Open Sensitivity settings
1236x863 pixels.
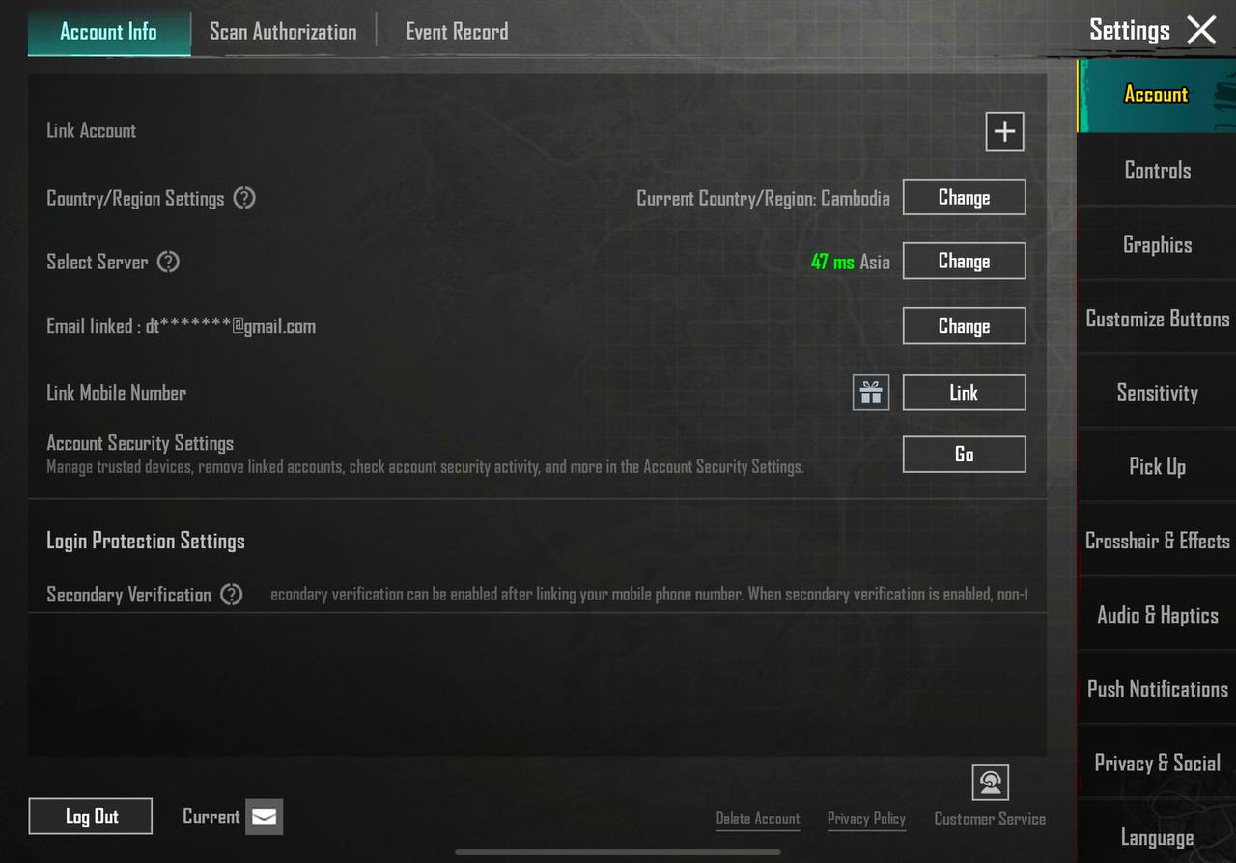tap(1157, 393)
